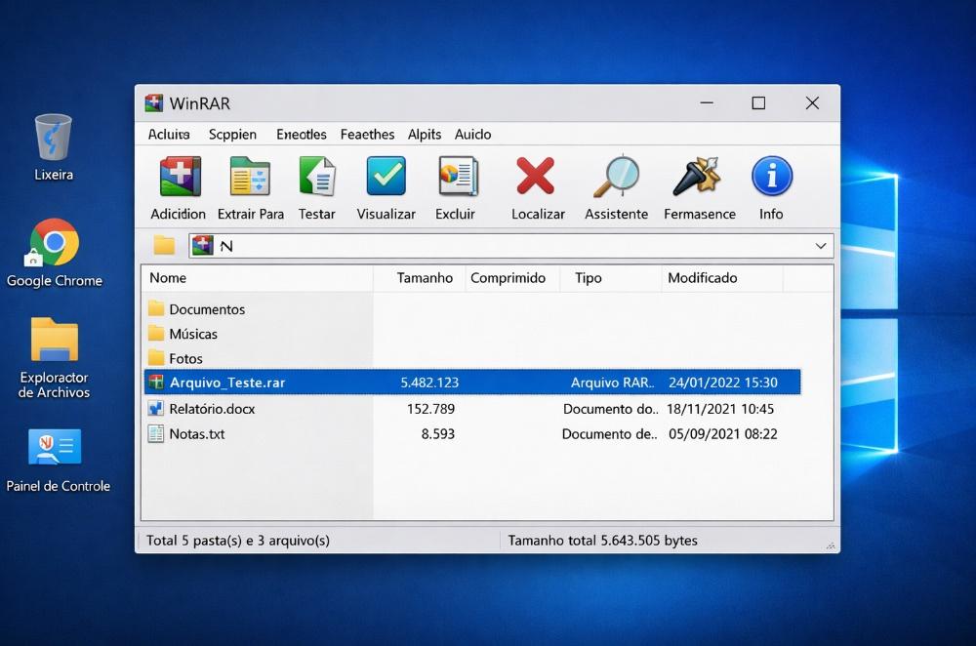
Task: Click the size value 5.482.123
Action: click(x=429, y=383)
